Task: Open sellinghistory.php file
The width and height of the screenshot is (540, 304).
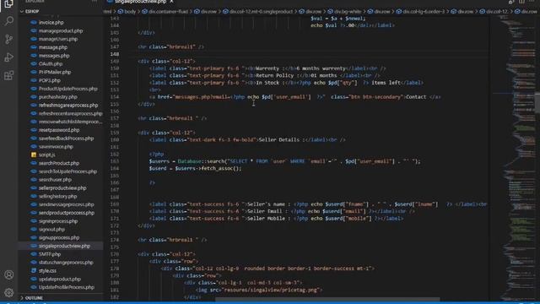Action: click(57, 196)
